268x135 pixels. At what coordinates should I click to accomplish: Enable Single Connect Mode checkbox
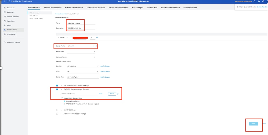pyautogui.click(x=62, y=98)
